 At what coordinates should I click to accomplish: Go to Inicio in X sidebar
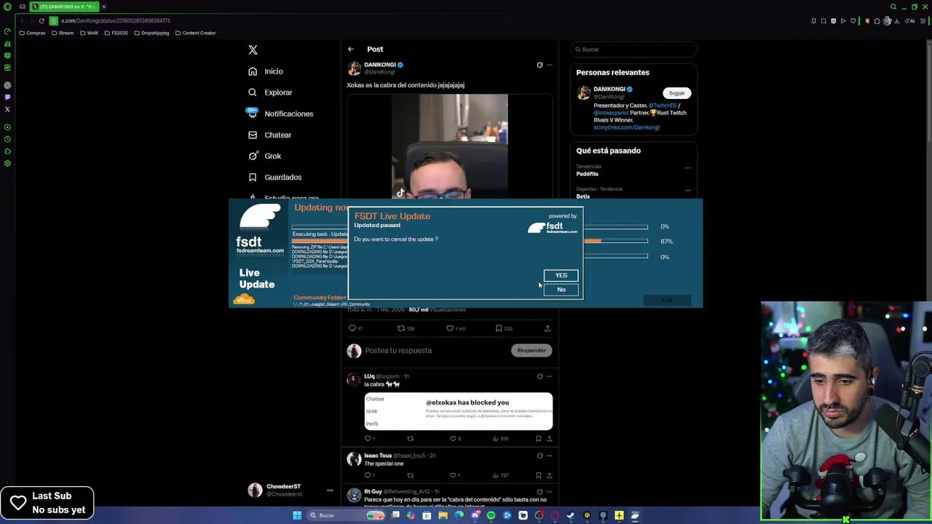(x=265, y=71)
